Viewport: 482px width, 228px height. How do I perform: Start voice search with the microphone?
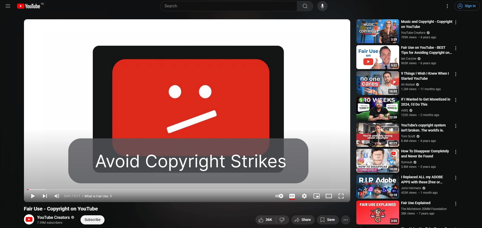(322, 6)
